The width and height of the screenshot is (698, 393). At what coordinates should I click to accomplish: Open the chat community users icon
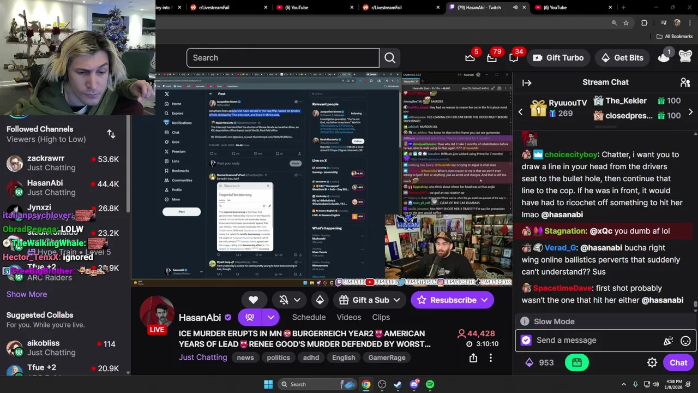(x=685, y=82)
